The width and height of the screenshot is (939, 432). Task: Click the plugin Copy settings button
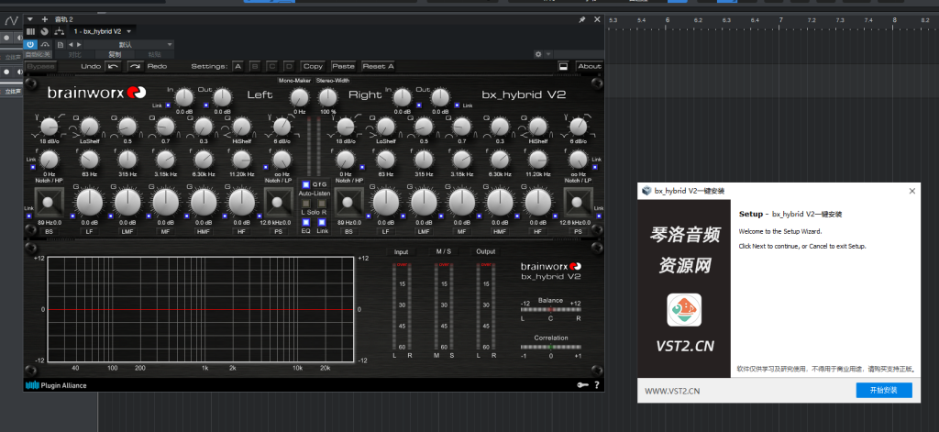click(313, 67)
